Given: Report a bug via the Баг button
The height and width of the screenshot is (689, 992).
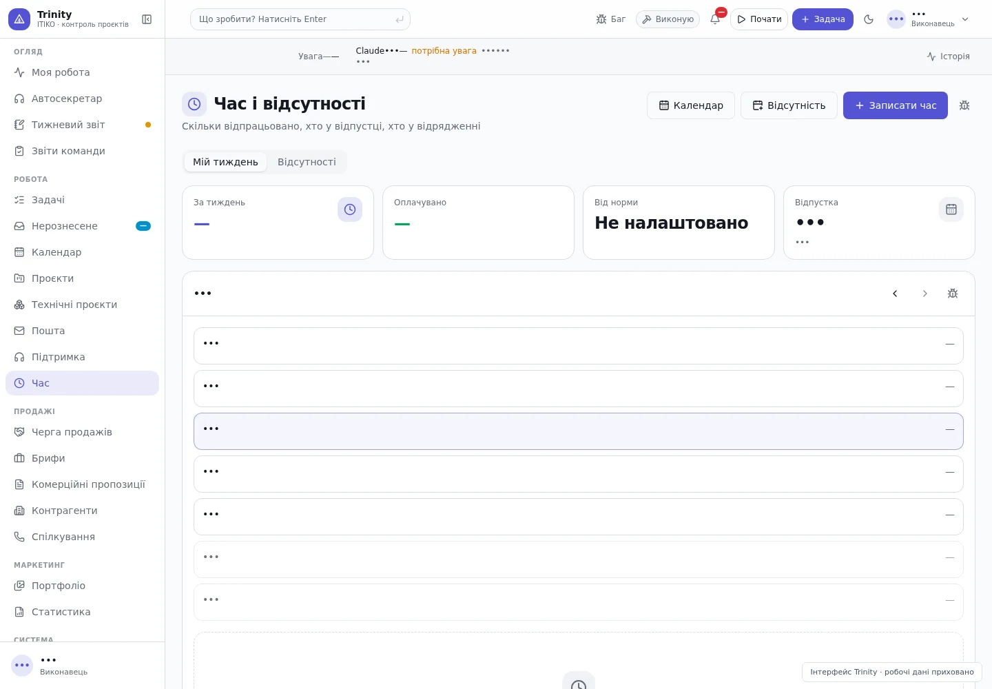Looking at the screenshot, I should coord(611,19).
